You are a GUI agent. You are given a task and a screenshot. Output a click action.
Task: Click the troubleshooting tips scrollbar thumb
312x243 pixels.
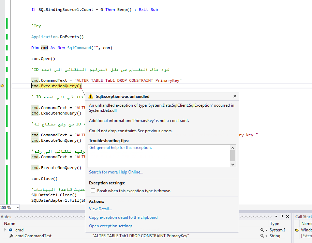point(233,156)
